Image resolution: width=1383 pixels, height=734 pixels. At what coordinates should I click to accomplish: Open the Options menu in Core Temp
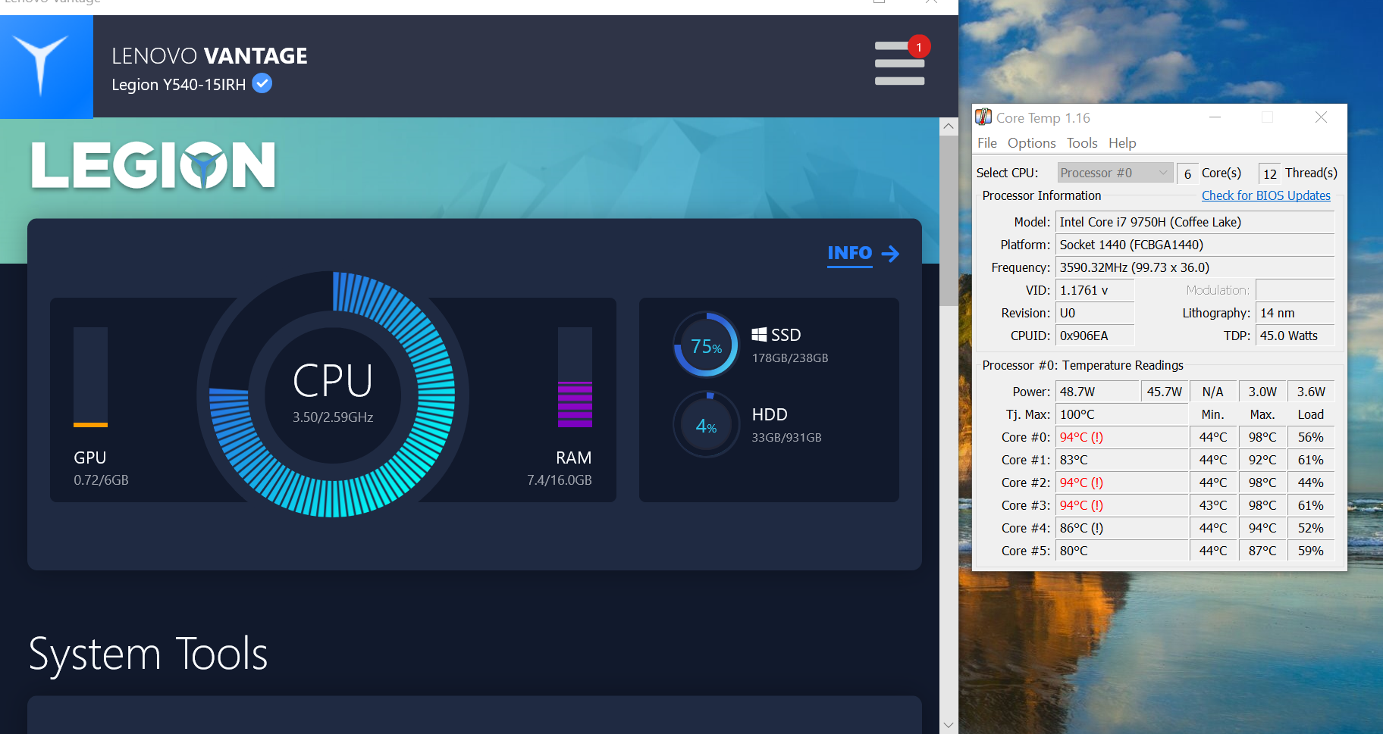click(1031, 142)
